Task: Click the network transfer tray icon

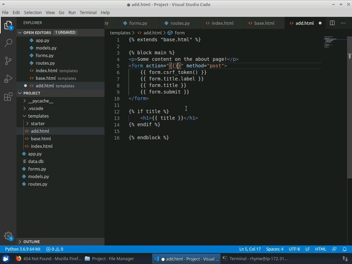Action: point(345,259)
